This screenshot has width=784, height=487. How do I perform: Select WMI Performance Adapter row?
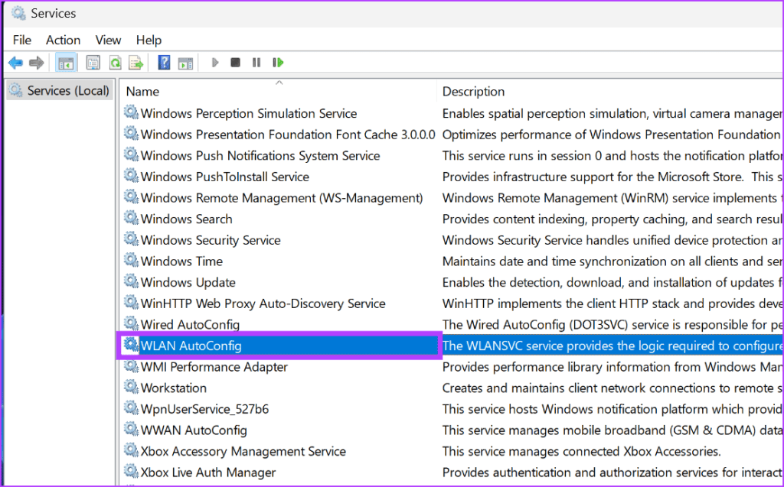(214, 367)
